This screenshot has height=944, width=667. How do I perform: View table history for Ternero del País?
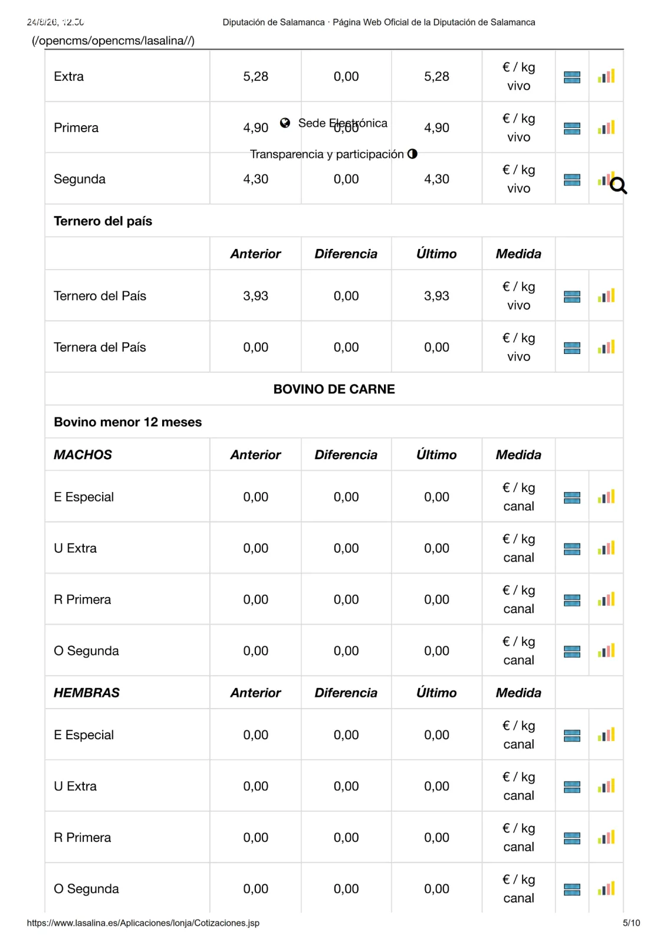click(x=571, y=296)
